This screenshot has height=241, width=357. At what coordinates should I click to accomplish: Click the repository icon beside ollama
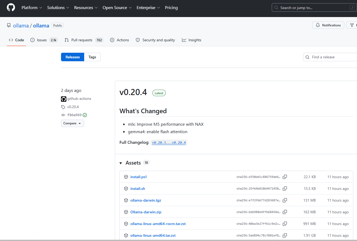[9, 25]
